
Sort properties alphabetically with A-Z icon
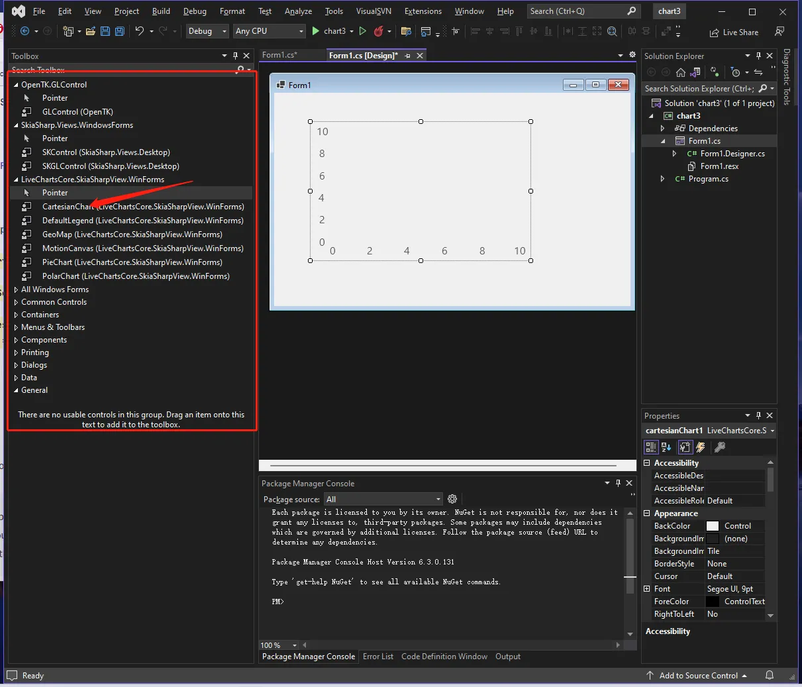click(x=666, y=447)
